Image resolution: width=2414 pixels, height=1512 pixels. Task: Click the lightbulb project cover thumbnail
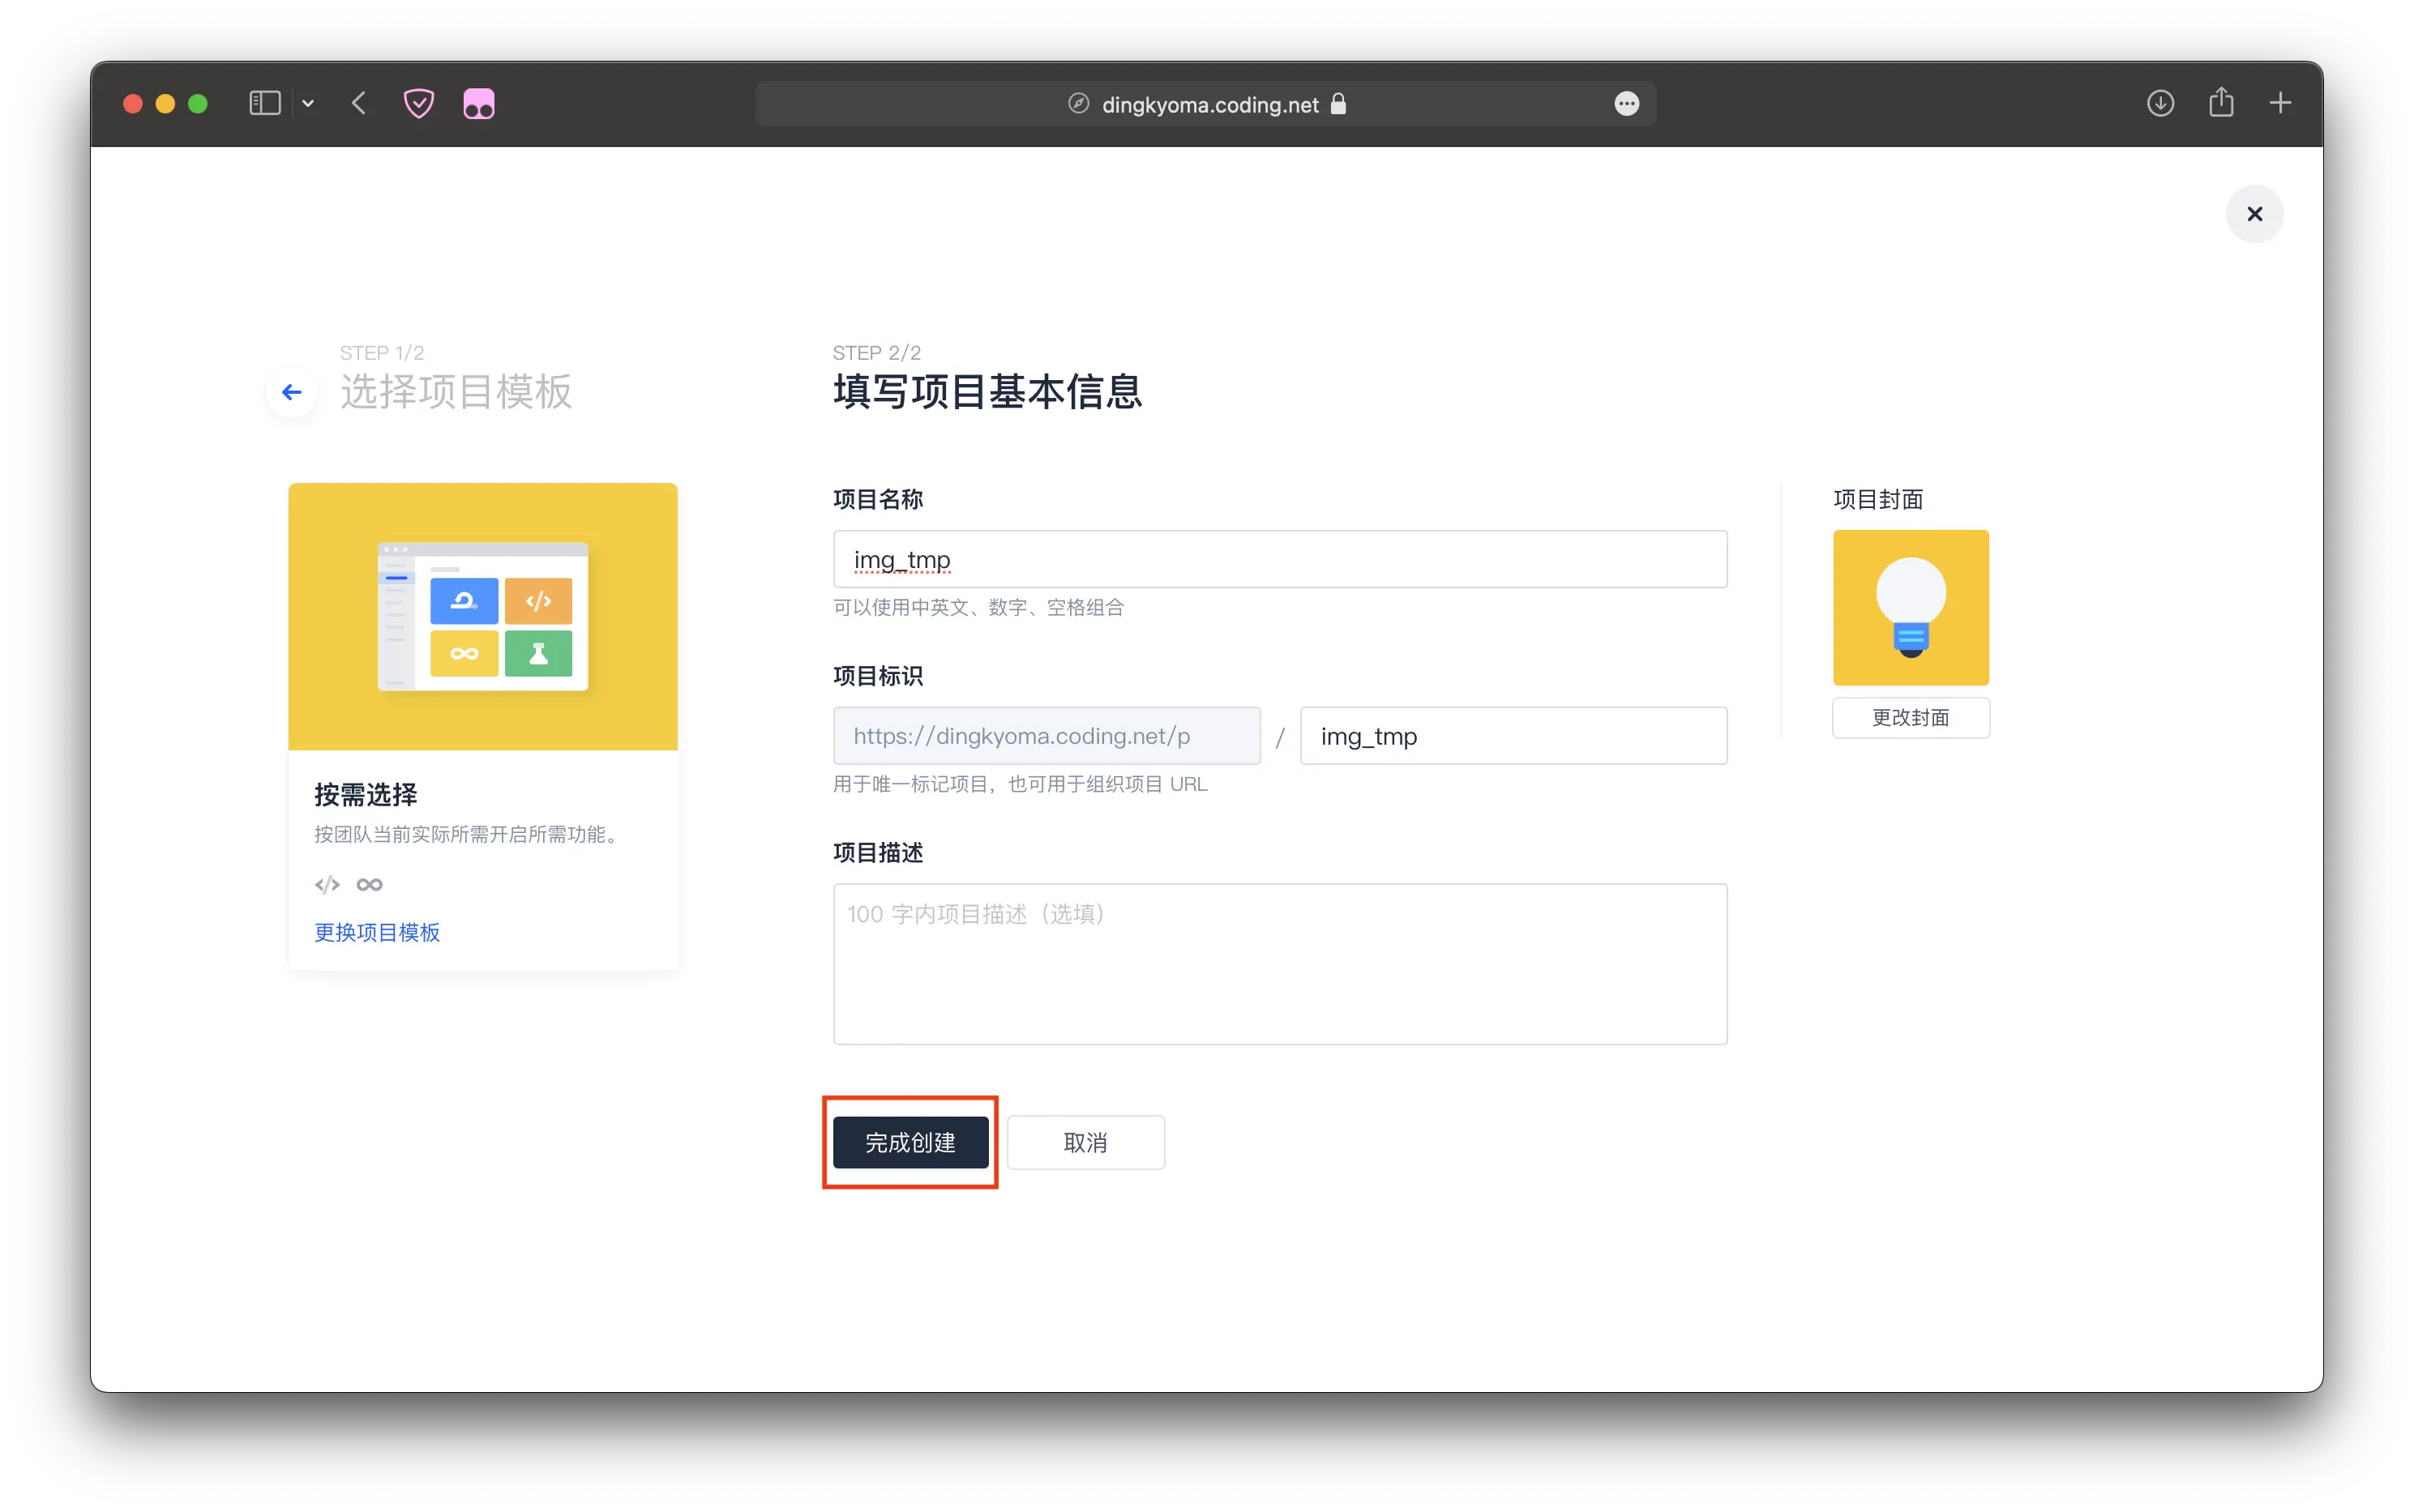[x=1910, y=607]
